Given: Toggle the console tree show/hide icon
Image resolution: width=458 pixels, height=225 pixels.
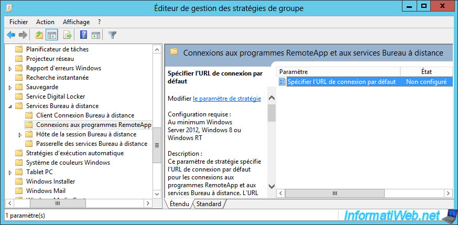Looking at the screenshot, I should click(52, 35).
